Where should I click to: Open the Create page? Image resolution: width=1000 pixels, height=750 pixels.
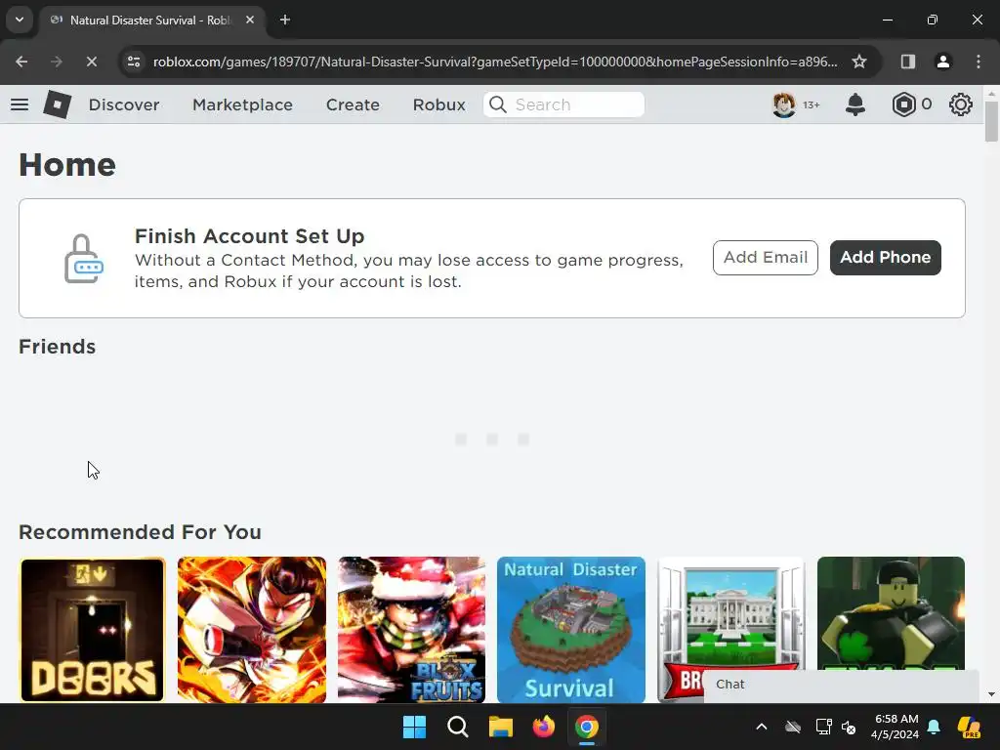(x=353, y=104)
